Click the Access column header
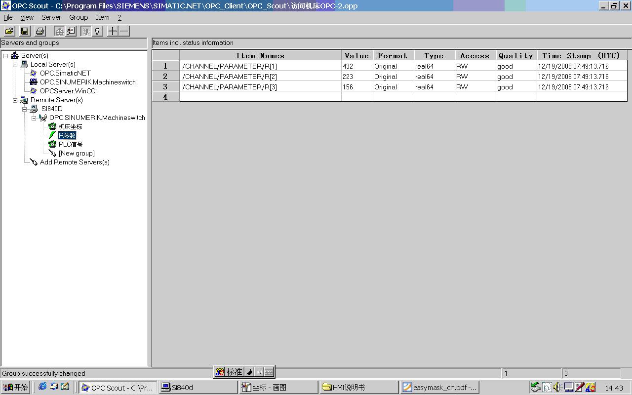The image size is (632, 395). tap(475, 56)
